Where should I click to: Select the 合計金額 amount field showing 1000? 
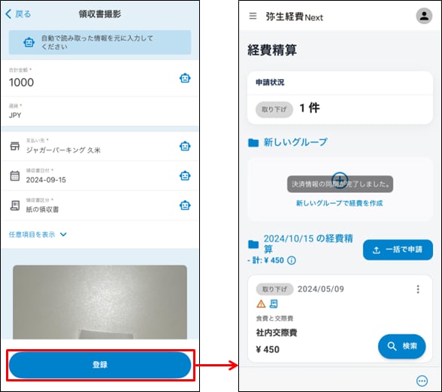(100, 78)
